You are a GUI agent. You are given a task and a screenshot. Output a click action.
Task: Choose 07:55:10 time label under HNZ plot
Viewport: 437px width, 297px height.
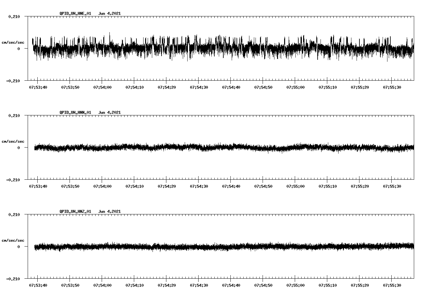[328, 285]
